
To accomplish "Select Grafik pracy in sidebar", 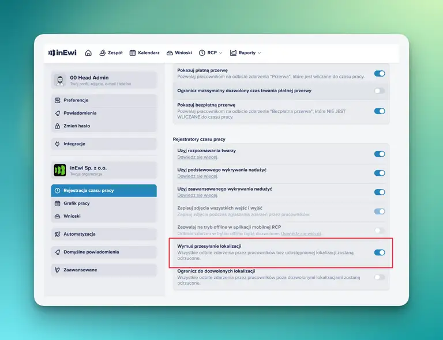I will pyautogui.click(x=76, y=203).
